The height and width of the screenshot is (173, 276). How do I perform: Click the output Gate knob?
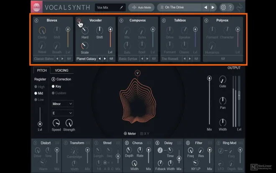tap(222, 80)
